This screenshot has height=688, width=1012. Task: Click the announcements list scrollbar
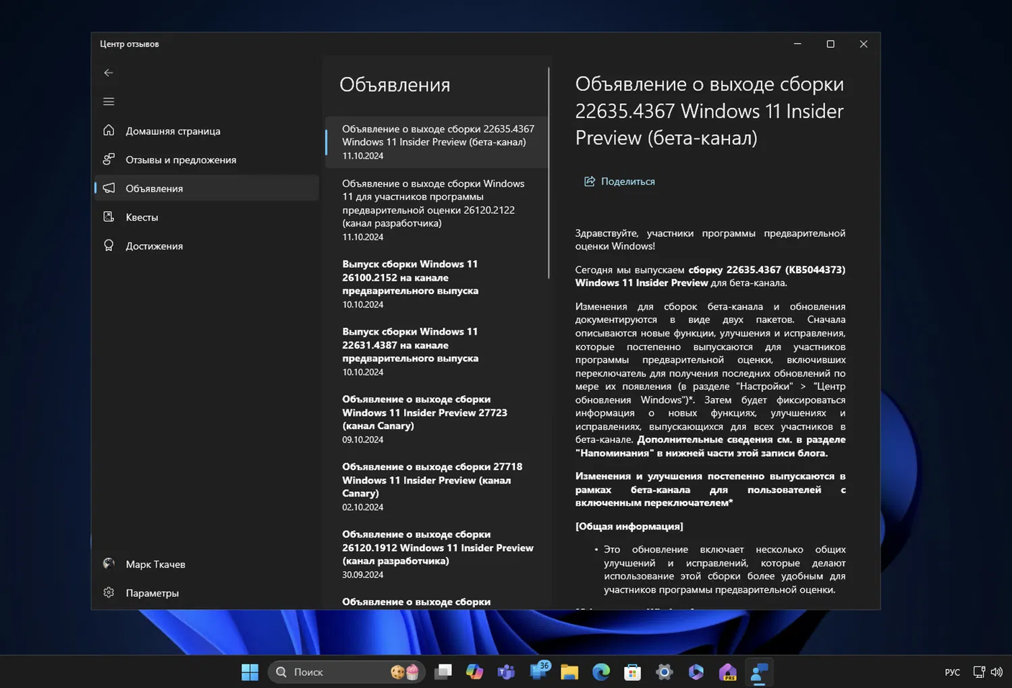click(x=549, y=173)
